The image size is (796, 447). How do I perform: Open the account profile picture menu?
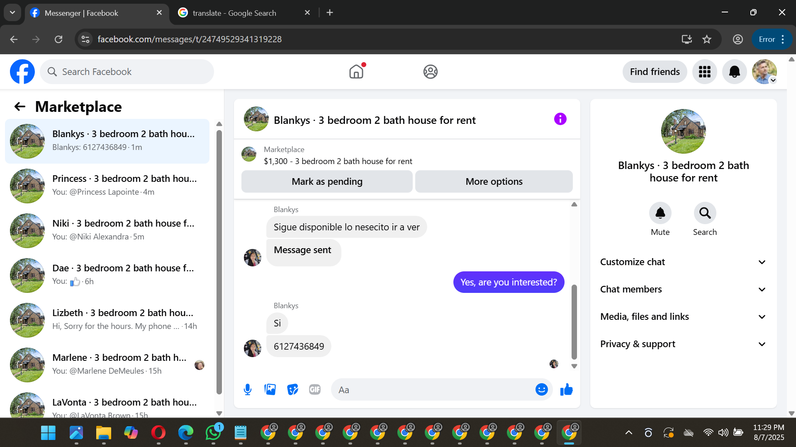point(764,72)
